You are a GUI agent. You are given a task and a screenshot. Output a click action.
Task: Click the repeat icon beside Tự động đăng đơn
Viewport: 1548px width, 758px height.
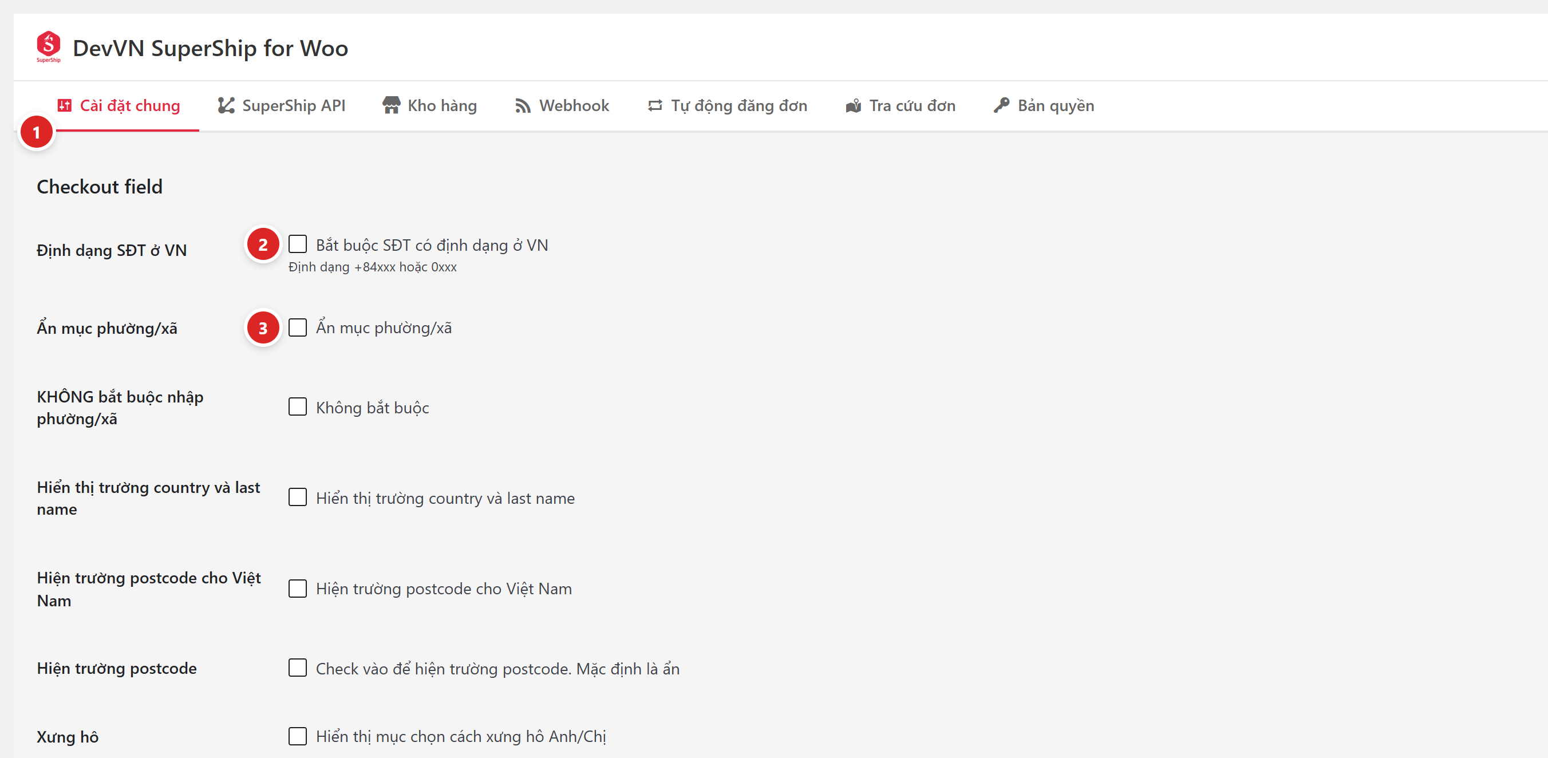(655, 106)
